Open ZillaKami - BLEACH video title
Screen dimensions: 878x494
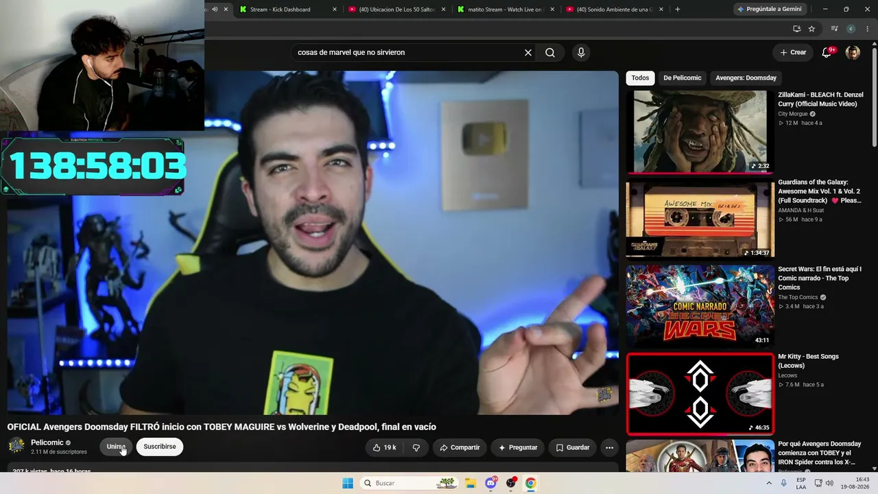click(820, 99)
